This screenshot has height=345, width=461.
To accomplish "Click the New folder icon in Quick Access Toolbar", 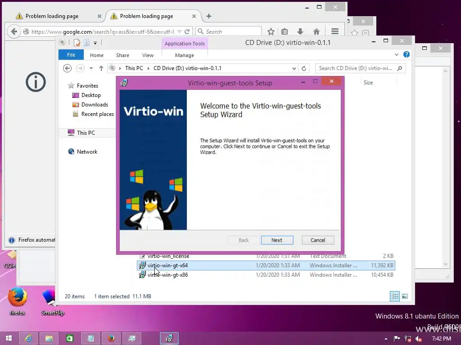I will [x=87, y=43].
